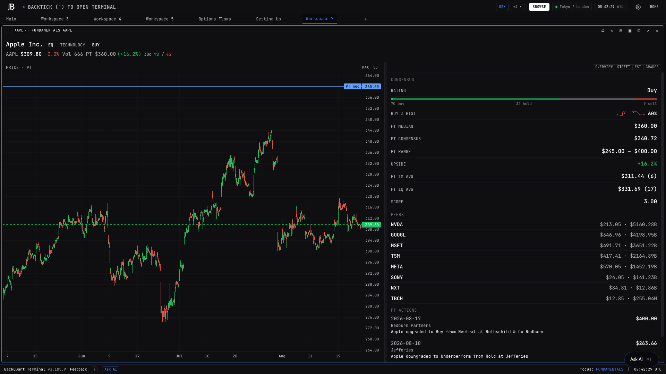The height and width of the screenshot is (374, 666).
Task: Set chart range to 5D
Action: [375, 68]
